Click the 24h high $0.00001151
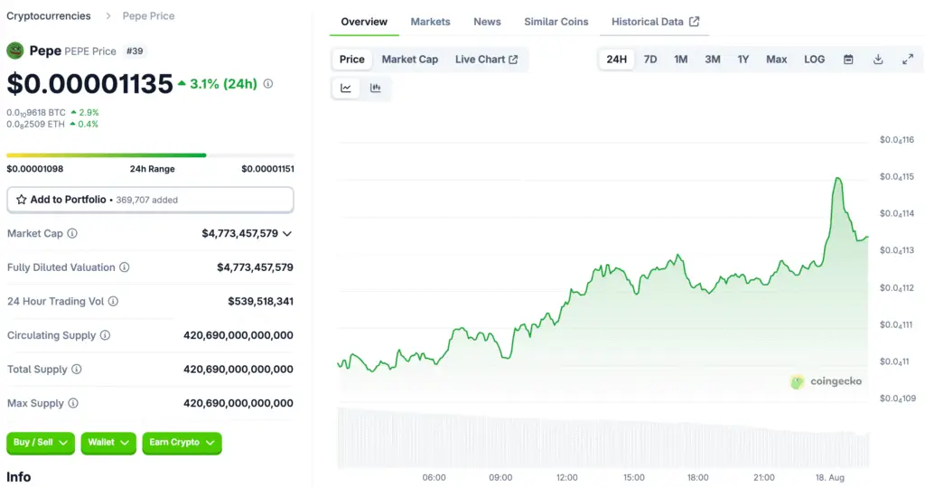The height and width of the screenshot is (487, 925). coord(267,169)
